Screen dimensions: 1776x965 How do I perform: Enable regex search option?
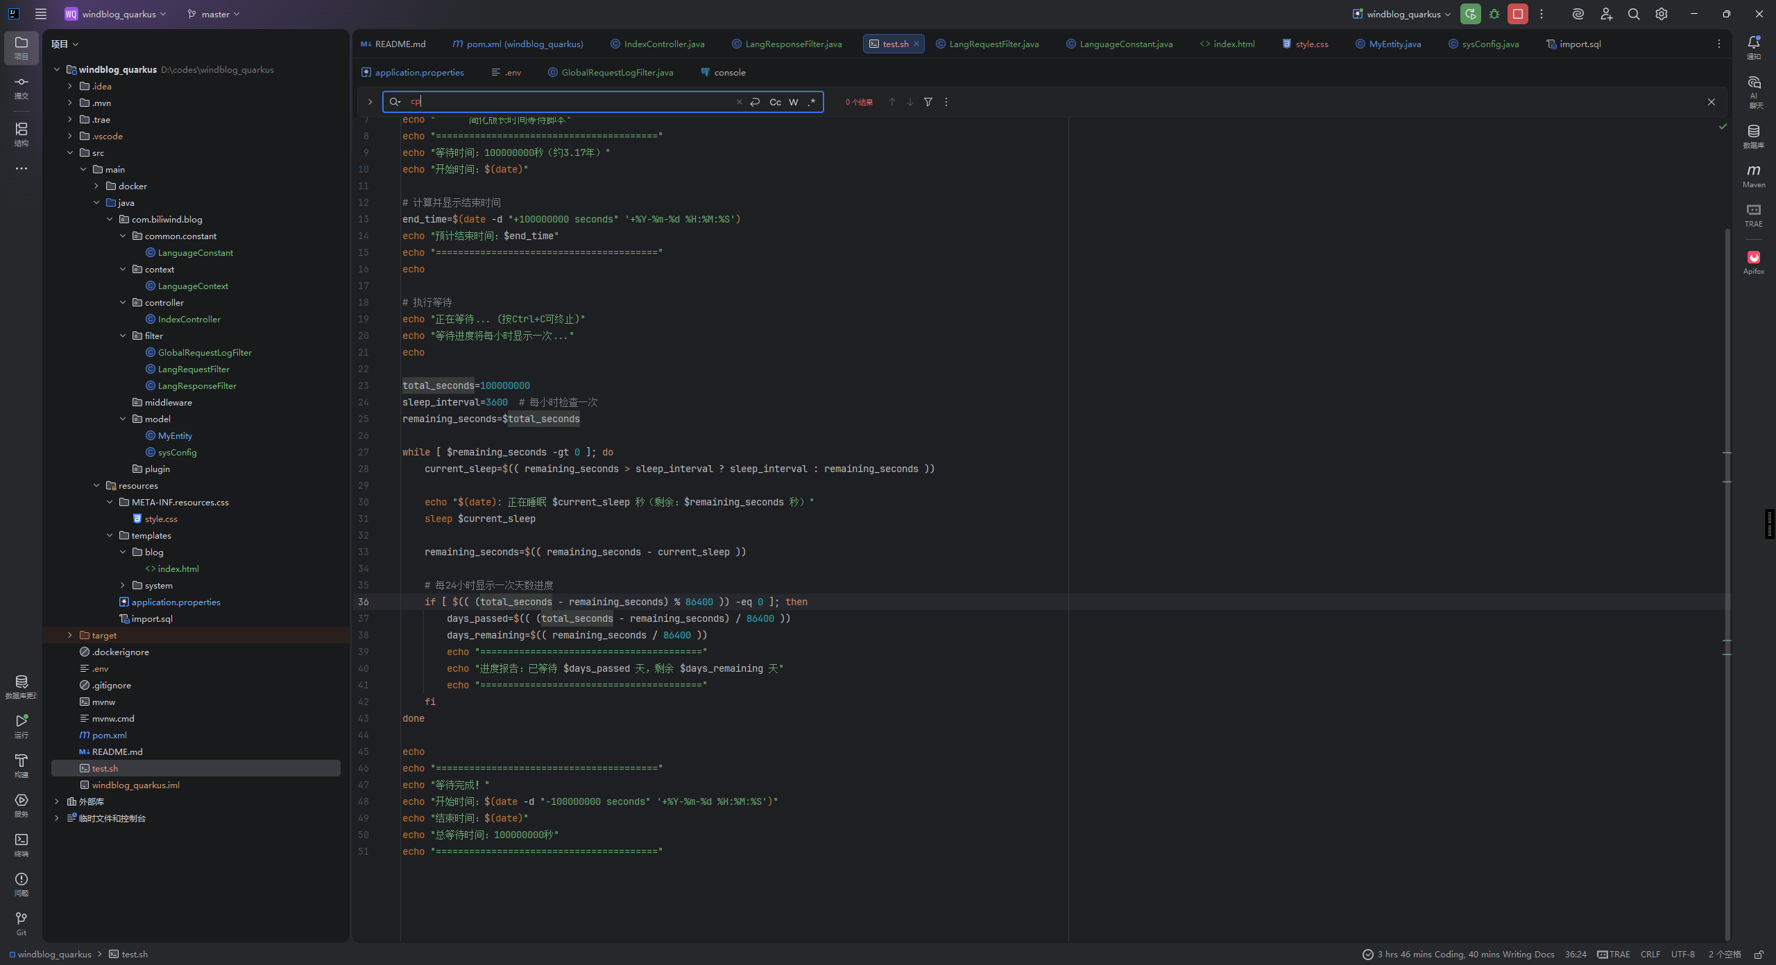811,102
